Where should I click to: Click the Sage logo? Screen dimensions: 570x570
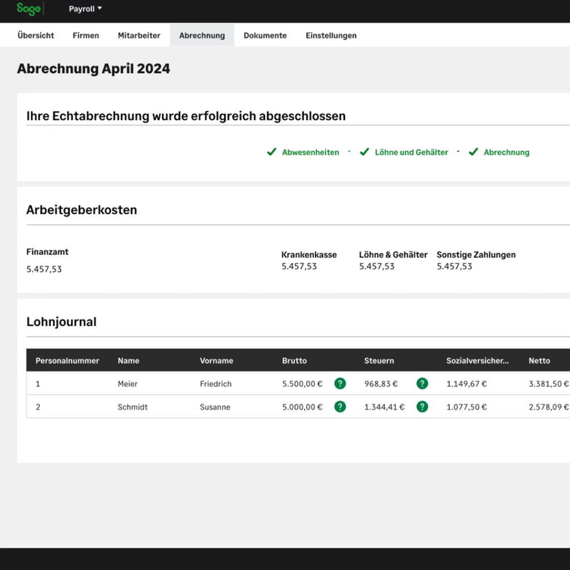[29, 9]
